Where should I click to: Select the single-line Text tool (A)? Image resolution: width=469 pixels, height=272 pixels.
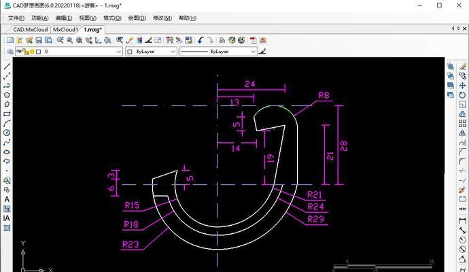(7, 199)
